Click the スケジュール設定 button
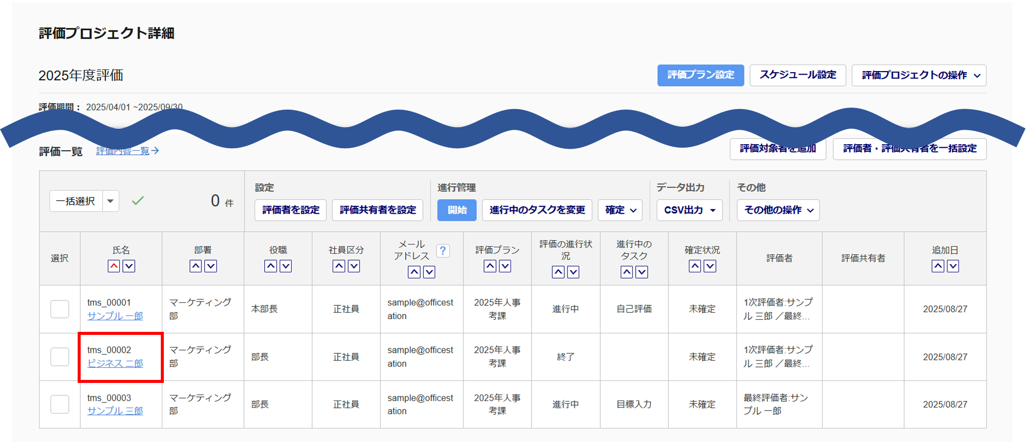This screenshot has height=442, width=1026. click(798, 76)
